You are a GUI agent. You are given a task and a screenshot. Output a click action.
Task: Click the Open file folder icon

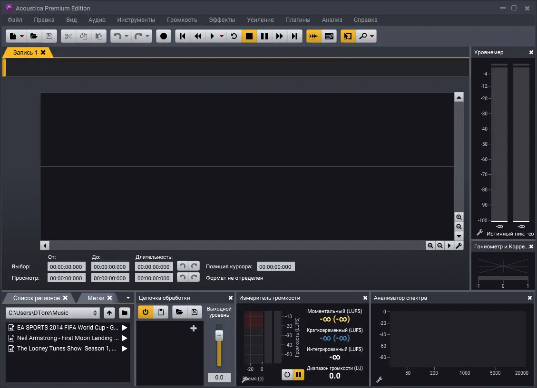[x=34, y=36]
